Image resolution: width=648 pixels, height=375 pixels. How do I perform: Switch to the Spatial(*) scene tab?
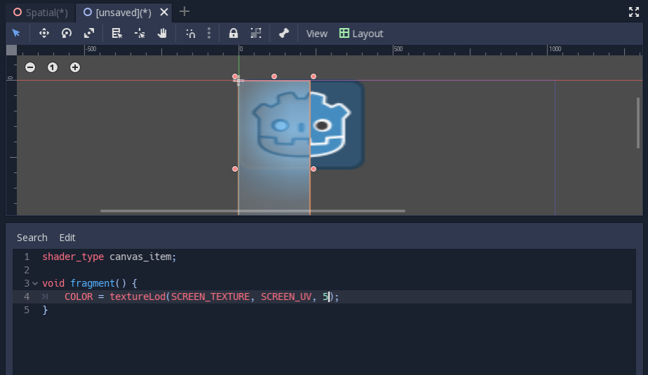pos(41,13)
